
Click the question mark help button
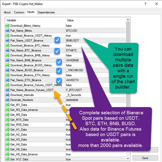(145, 4)
